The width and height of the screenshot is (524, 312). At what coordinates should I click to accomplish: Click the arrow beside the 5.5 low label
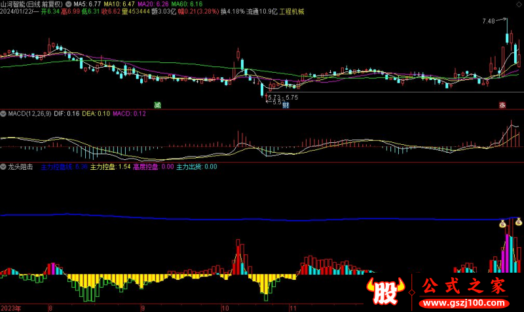pos(269,102)
